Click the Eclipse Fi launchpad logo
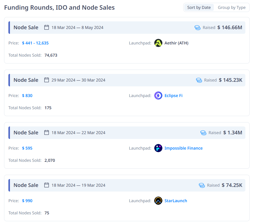This screenshot has width=253, height=223. click(158, 95)
